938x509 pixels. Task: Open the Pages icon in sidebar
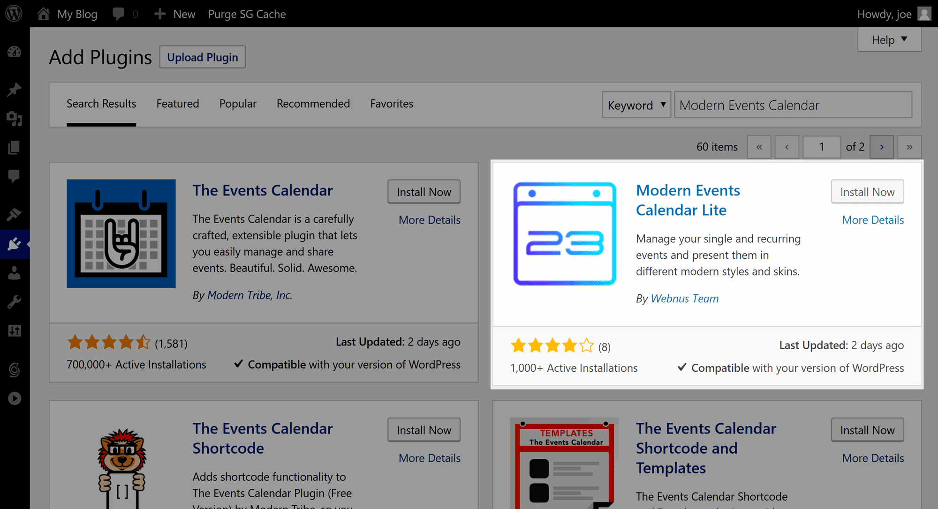click(x=14, y=147)
